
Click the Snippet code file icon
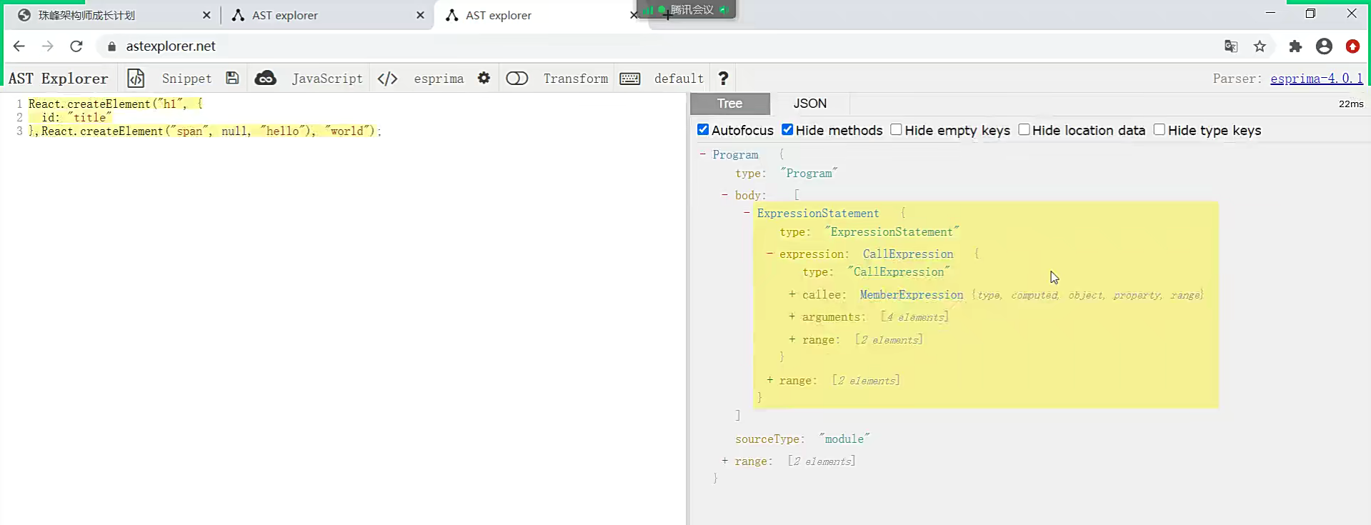click(x=136, y=78)
